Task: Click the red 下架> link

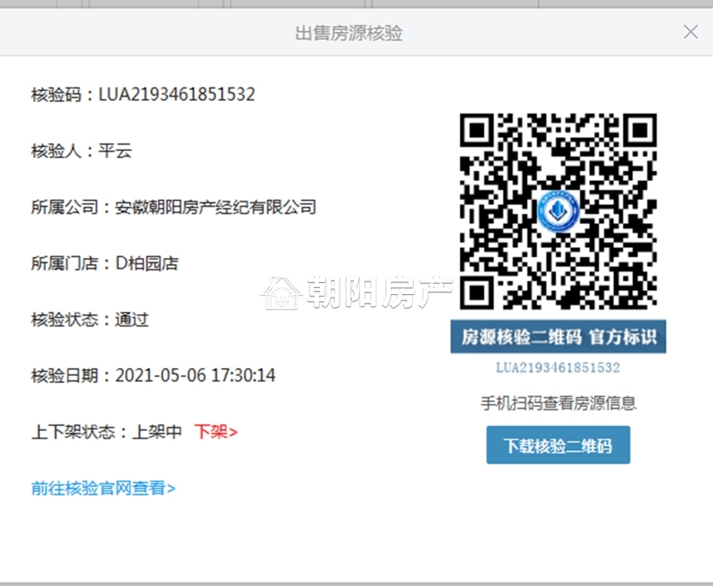Action: pyautogui.click(x=216, y=431)
